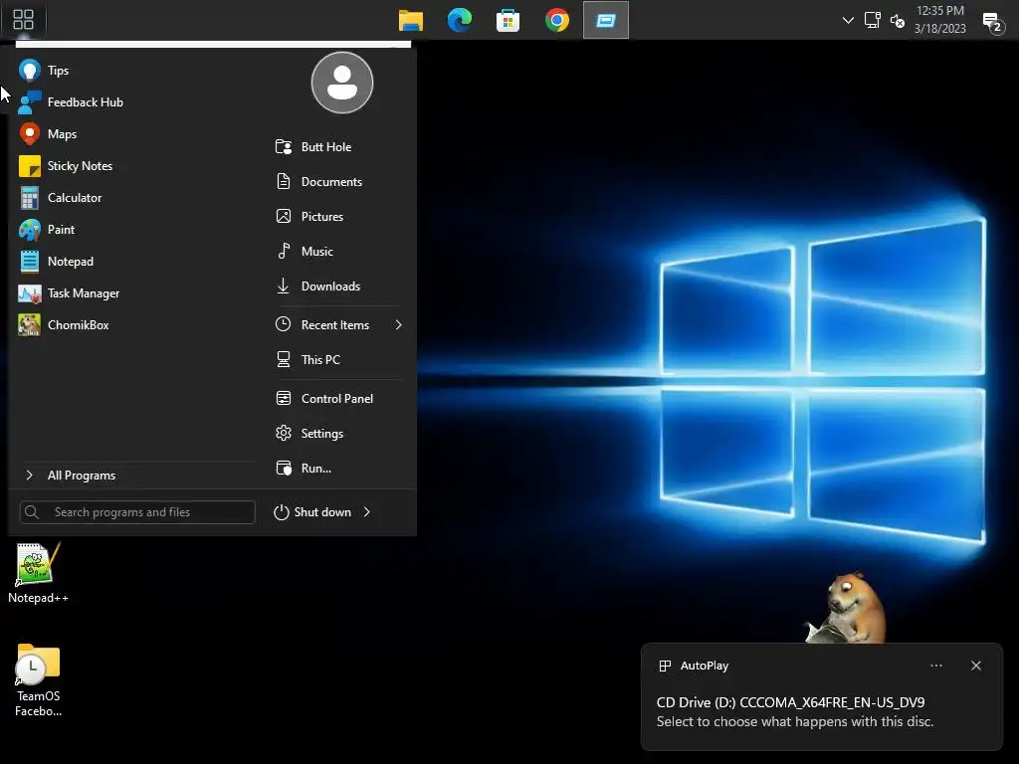Open Maps app icon
Screen dimensions: 1019x764
point(29,134)
